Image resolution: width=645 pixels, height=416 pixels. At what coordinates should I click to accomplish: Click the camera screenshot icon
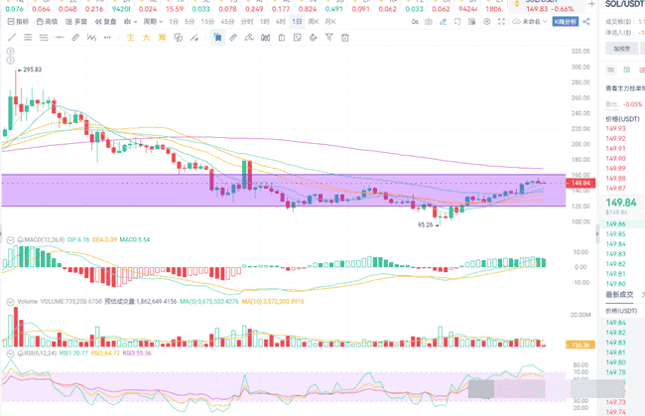(x=428, y=21)
